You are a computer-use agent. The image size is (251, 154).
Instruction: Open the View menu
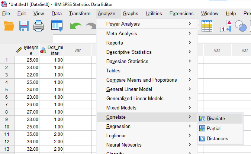pyautogui.click(x=39, y=14)
